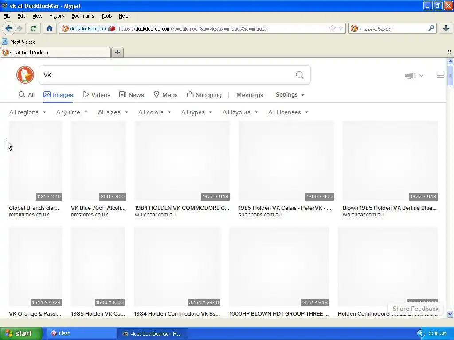Click the list all tabs icon

pyautogui.click(x=450, y=52)
